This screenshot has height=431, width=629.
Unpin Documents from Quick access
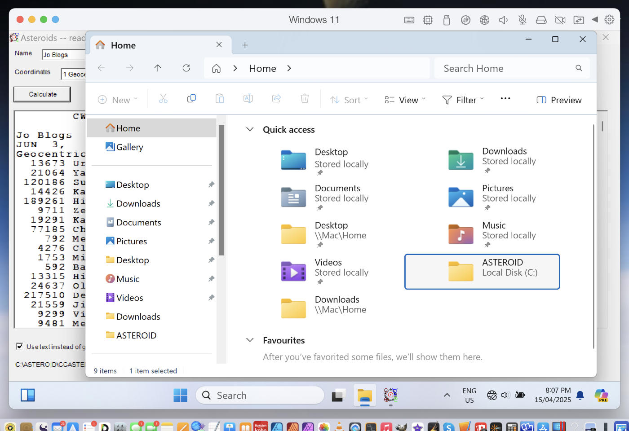[211, 222]
